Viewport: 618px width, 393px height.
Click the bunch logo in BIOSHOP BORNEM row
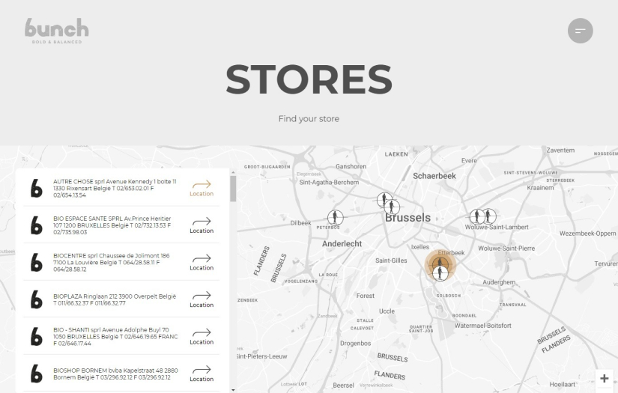[36, 374]
